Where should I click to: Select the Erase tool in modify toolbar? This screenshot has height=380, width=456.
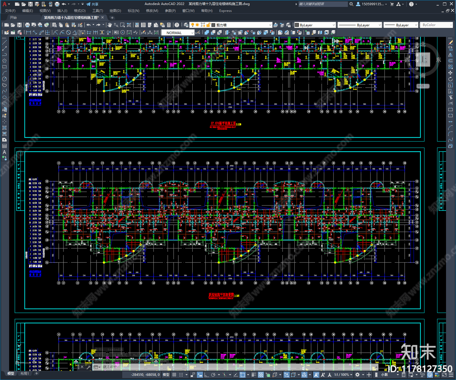coord(450,43)
